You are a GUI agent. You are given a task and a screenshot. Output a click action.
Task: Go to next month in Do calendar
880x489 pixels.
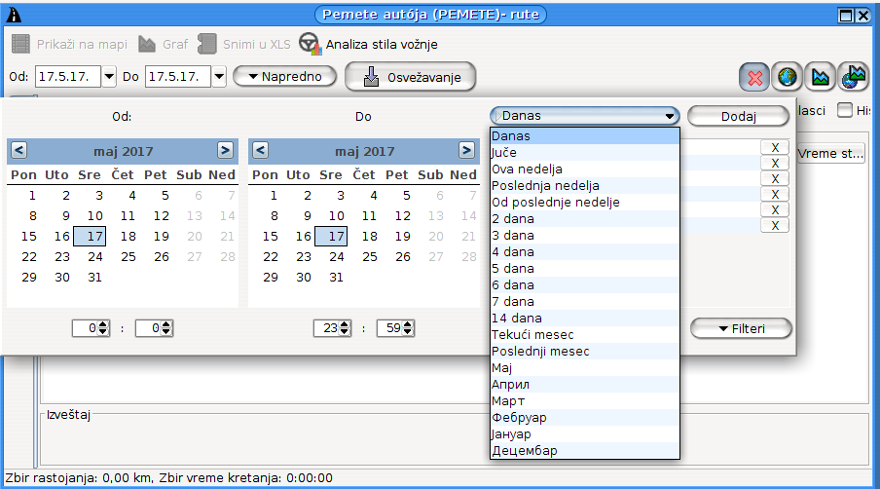click(466, 150)
